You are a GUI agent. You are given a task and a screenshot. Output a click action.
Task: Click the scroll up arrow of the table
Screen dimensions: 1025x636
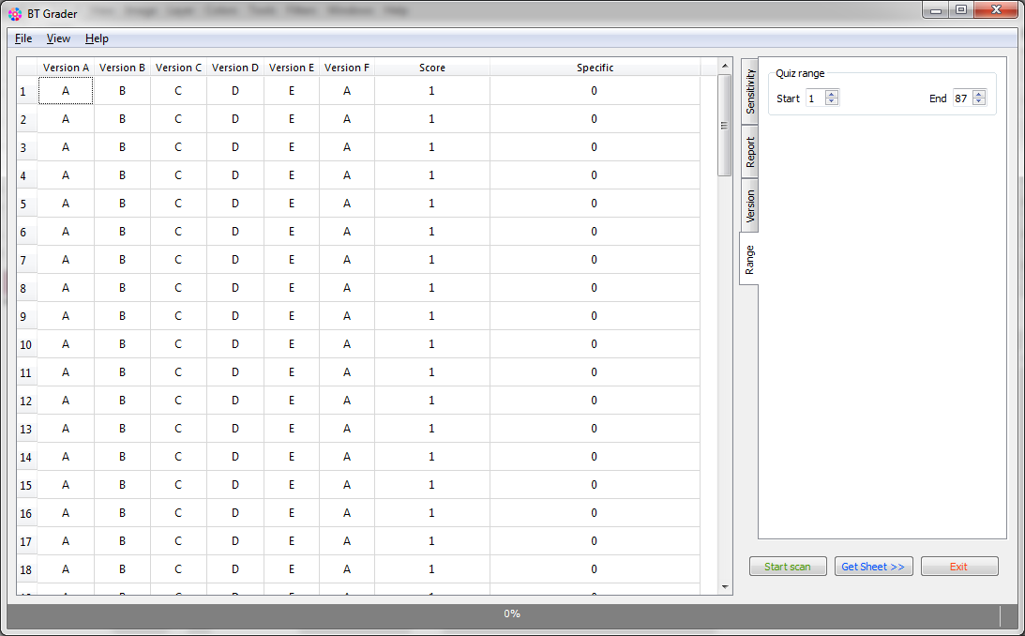pos(724,66)
